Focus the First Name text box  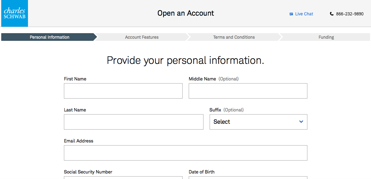click(x=123, y=91)
